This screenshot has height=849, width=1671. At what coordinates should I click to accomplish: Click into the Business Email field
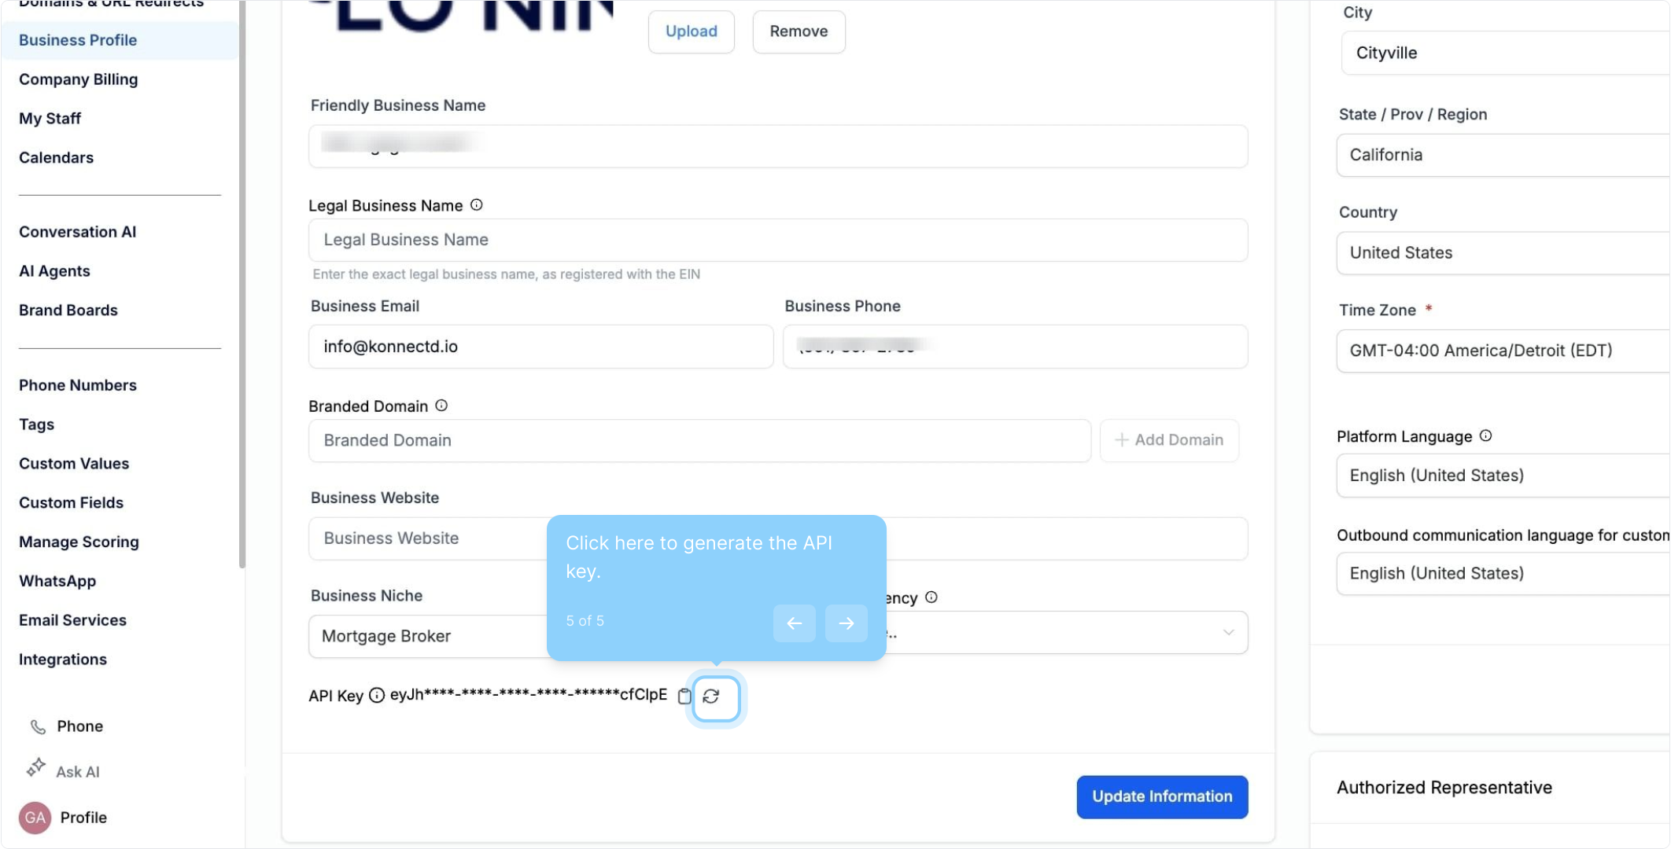(541, 347)
